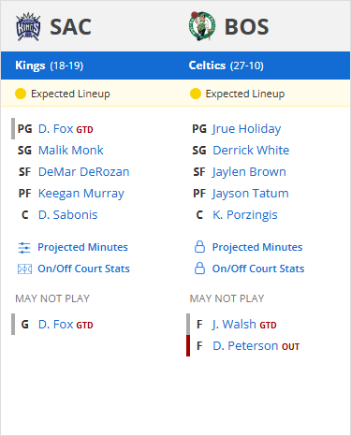Image resolution: width=351 pixels, height=436 pixels.
Task: Click the yellow Expected Lineup dot for Celtics
Action: click(196, 94)
